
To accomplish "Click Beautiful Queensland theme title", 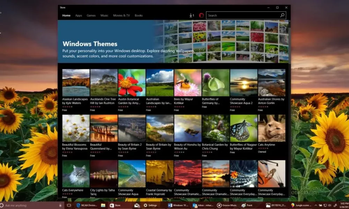I will [101, 147].
